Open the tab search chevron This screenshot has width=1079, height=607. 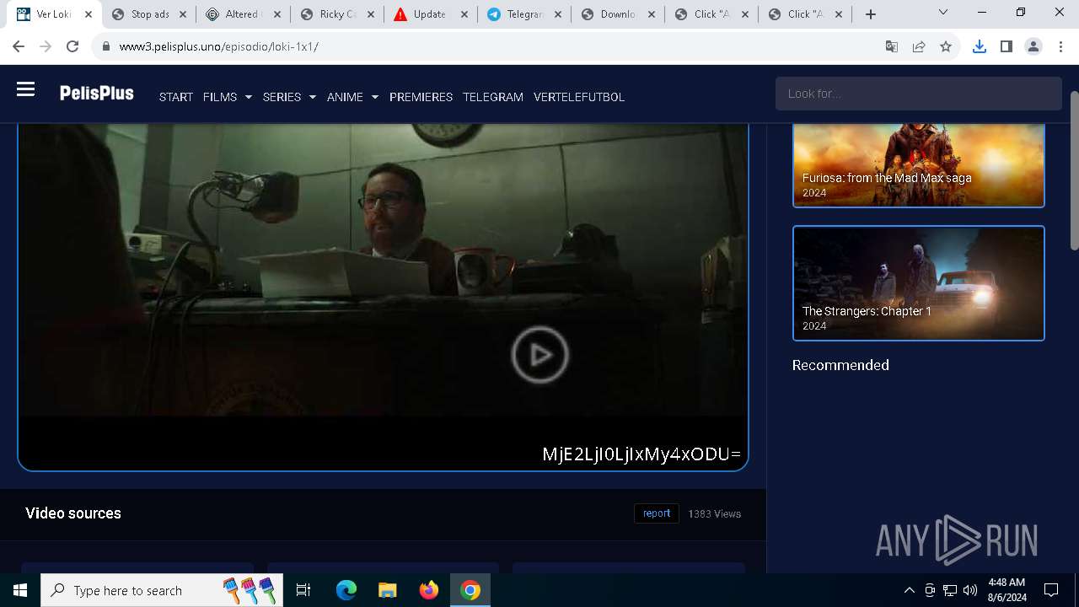coord(943,13)
